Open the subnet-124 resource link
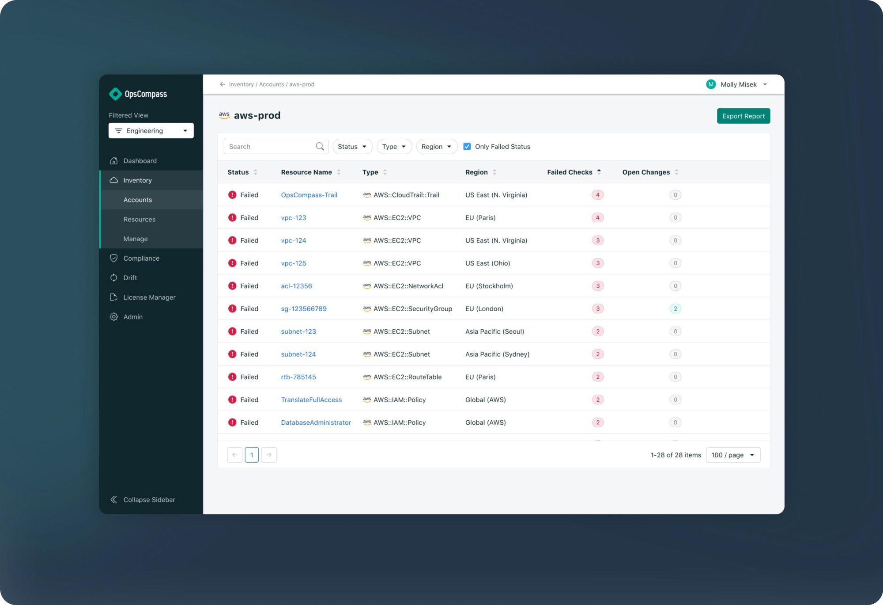883x605 pixels. [298, 354]
